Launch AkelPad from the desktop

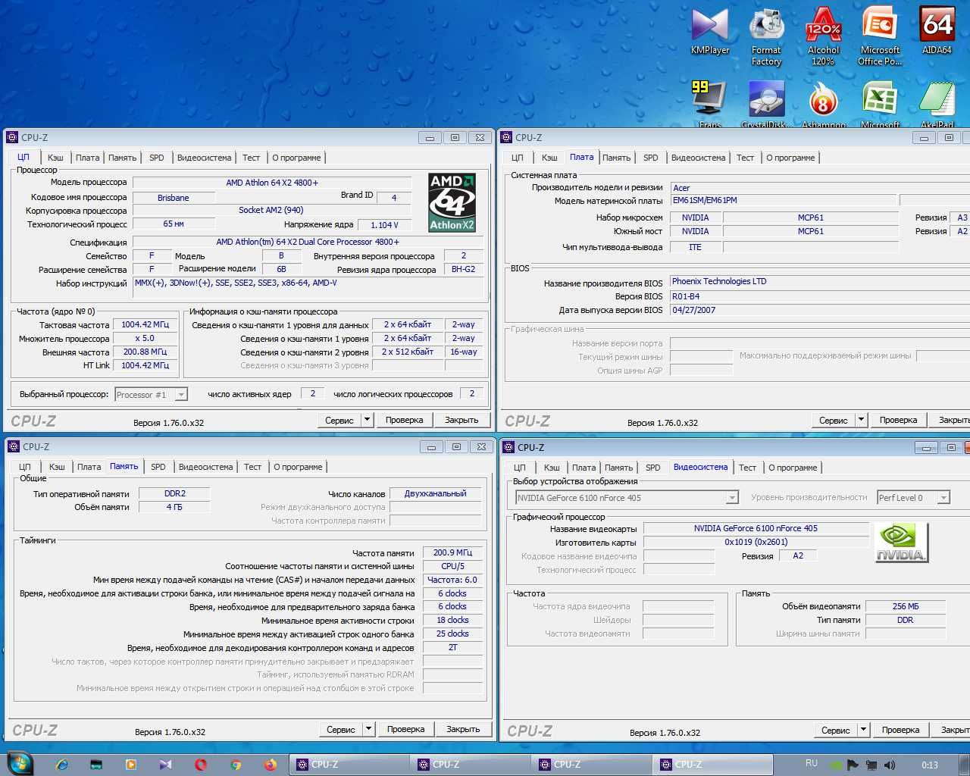937,104
